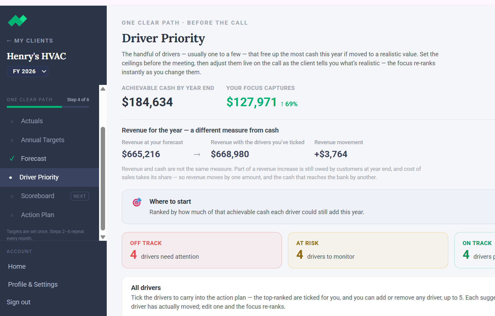Click the ticked-drivers revenue $668,980
Screen dimensions: 495x316
pyautogui.click(x=230, y=154)
